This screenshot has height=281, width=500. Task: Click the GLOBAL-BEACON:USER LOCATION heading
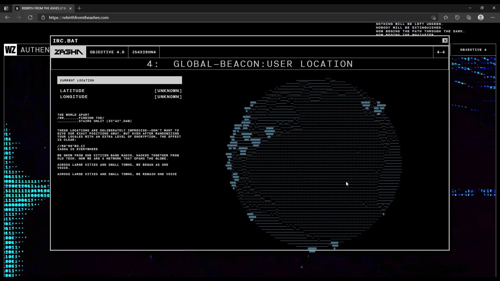click(263, 64)
